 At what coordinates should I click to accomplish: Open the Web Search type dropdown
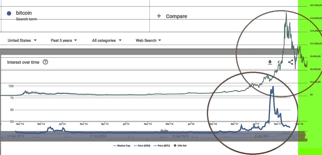(148, 40)
